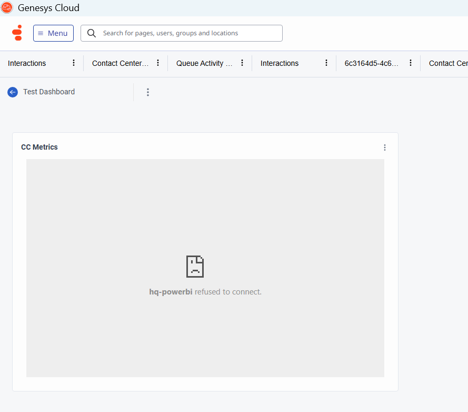Click the Genesys Cloud window app icon
Screen dimensions: 468x412
click(7, 7)
